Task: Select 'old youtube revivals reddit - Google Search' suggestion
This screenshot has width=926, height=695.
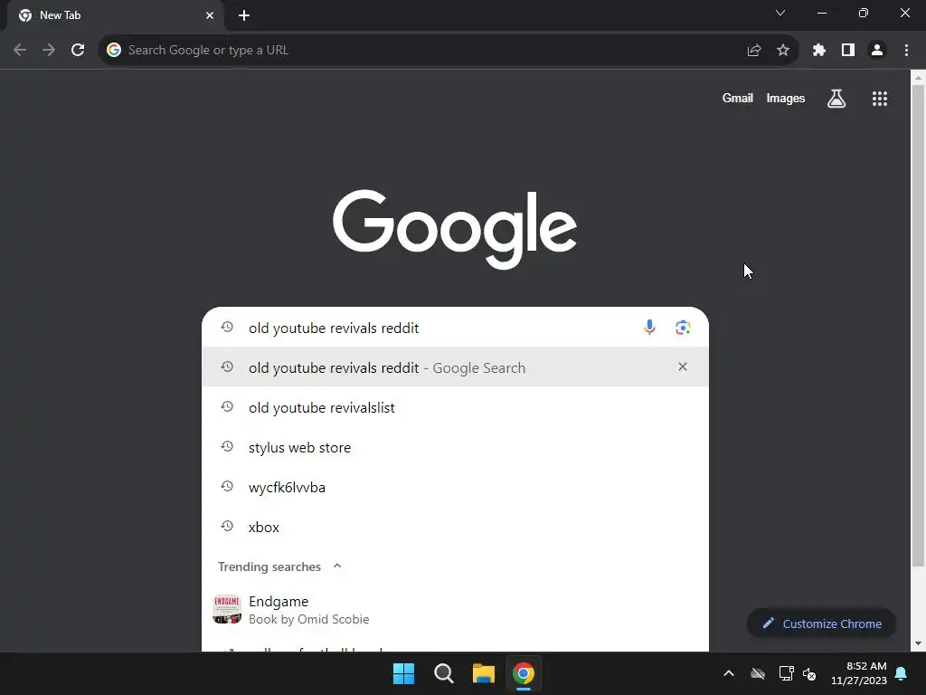Action: 455,367
